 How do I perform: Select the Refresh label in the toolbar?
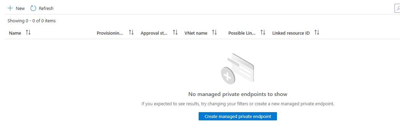tap(46, 8)
